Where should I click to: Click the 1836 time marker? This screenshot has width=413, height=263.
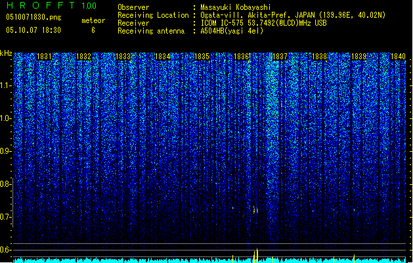241,57
